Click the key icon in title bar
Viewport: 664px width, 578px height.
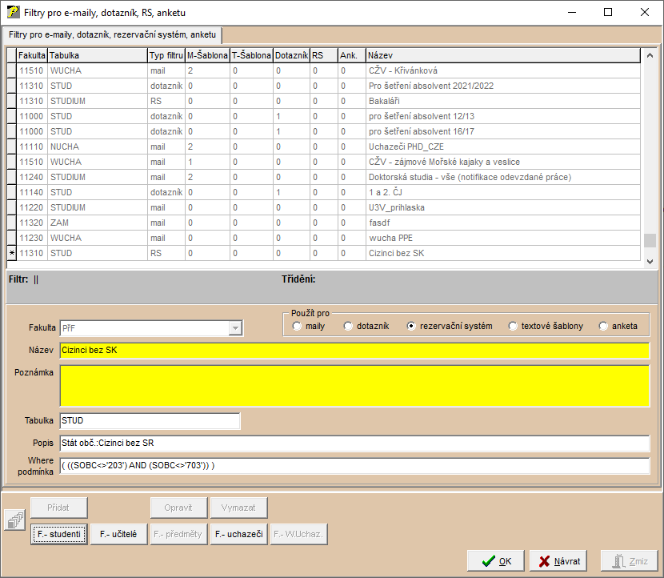[13, 12]
